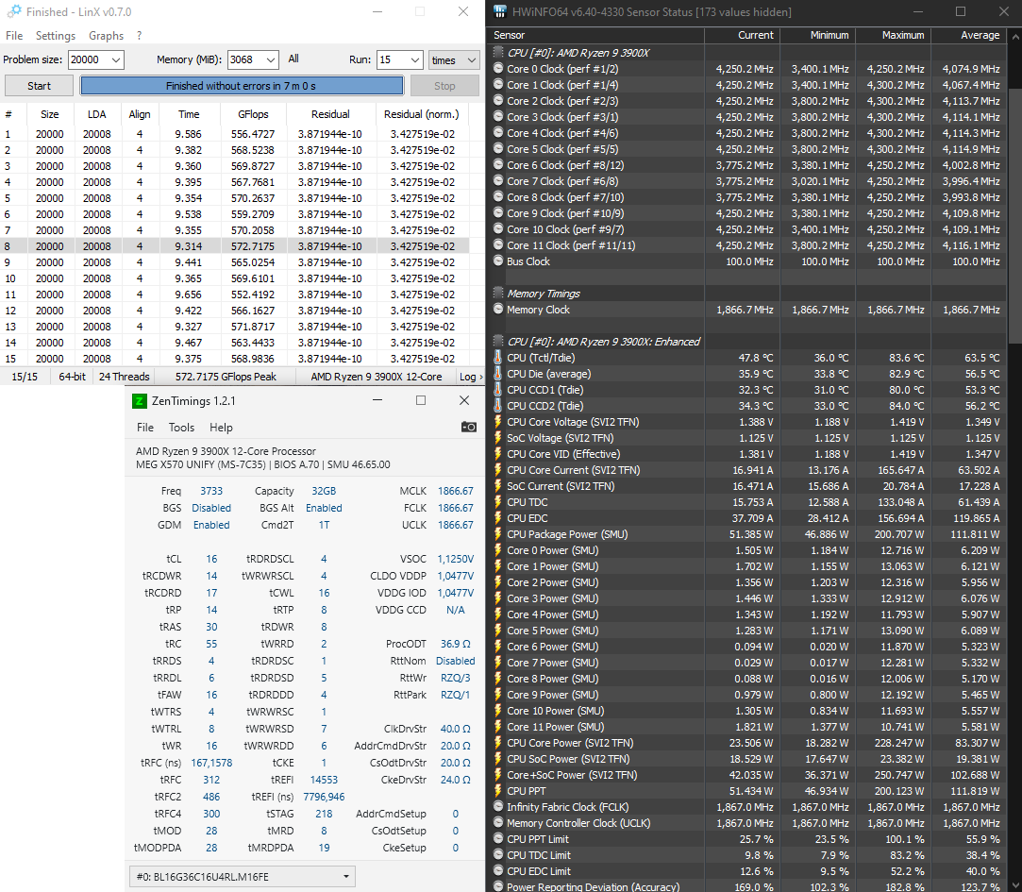Click the icon beside CPU PPT Limit

498,839
